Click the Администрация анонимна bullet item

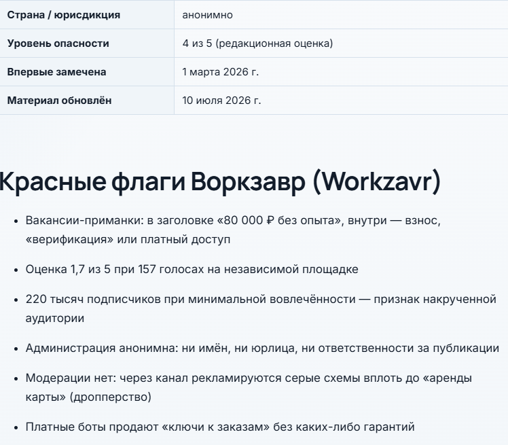(262, 348)
